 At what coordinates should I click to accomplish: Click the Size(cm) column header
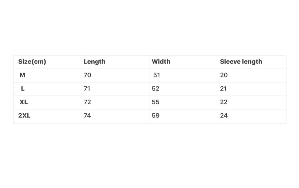point(32,62)
